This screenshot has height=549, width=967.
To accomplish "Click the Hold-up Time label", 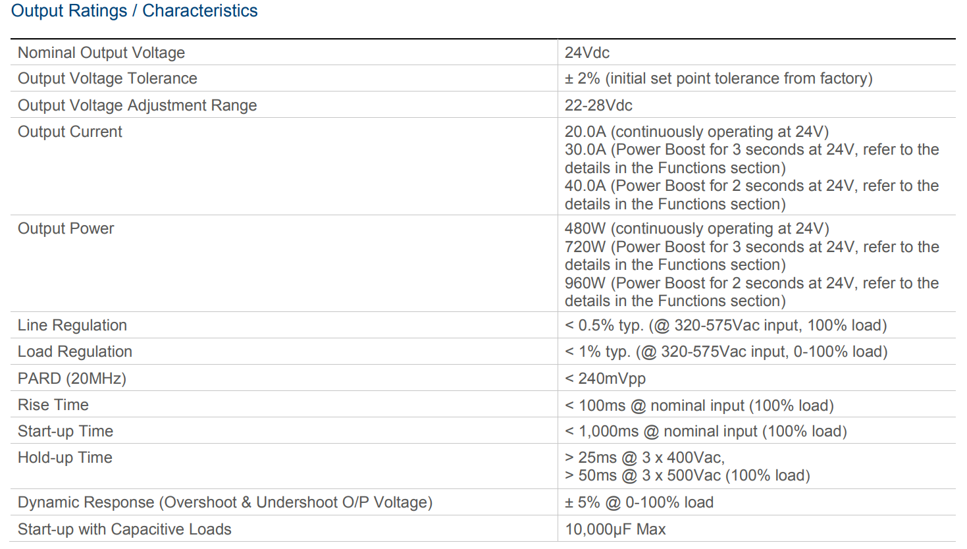I will (x=65, y=457).
